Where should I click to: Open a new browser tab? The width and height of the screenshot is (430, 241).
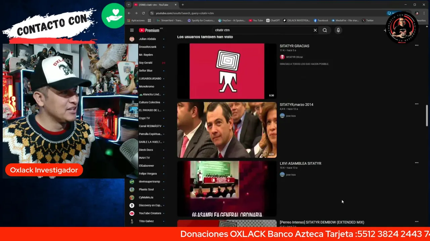(x=183, y=5)
